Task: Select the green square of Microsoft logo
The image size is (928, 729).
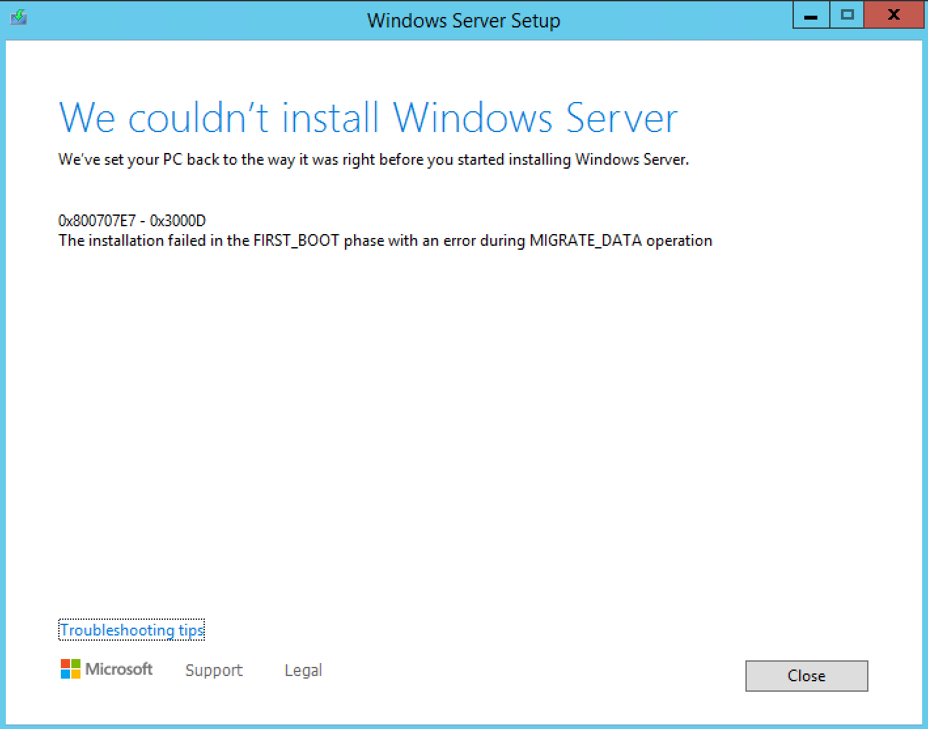Action: pyautogui.click(x=75, y=663)
